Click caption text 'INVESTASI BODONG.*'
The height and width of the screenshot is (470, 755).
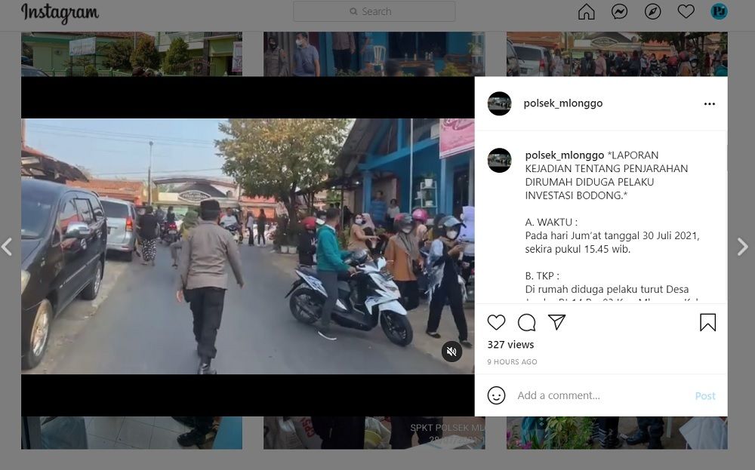[x=576, y=196]
